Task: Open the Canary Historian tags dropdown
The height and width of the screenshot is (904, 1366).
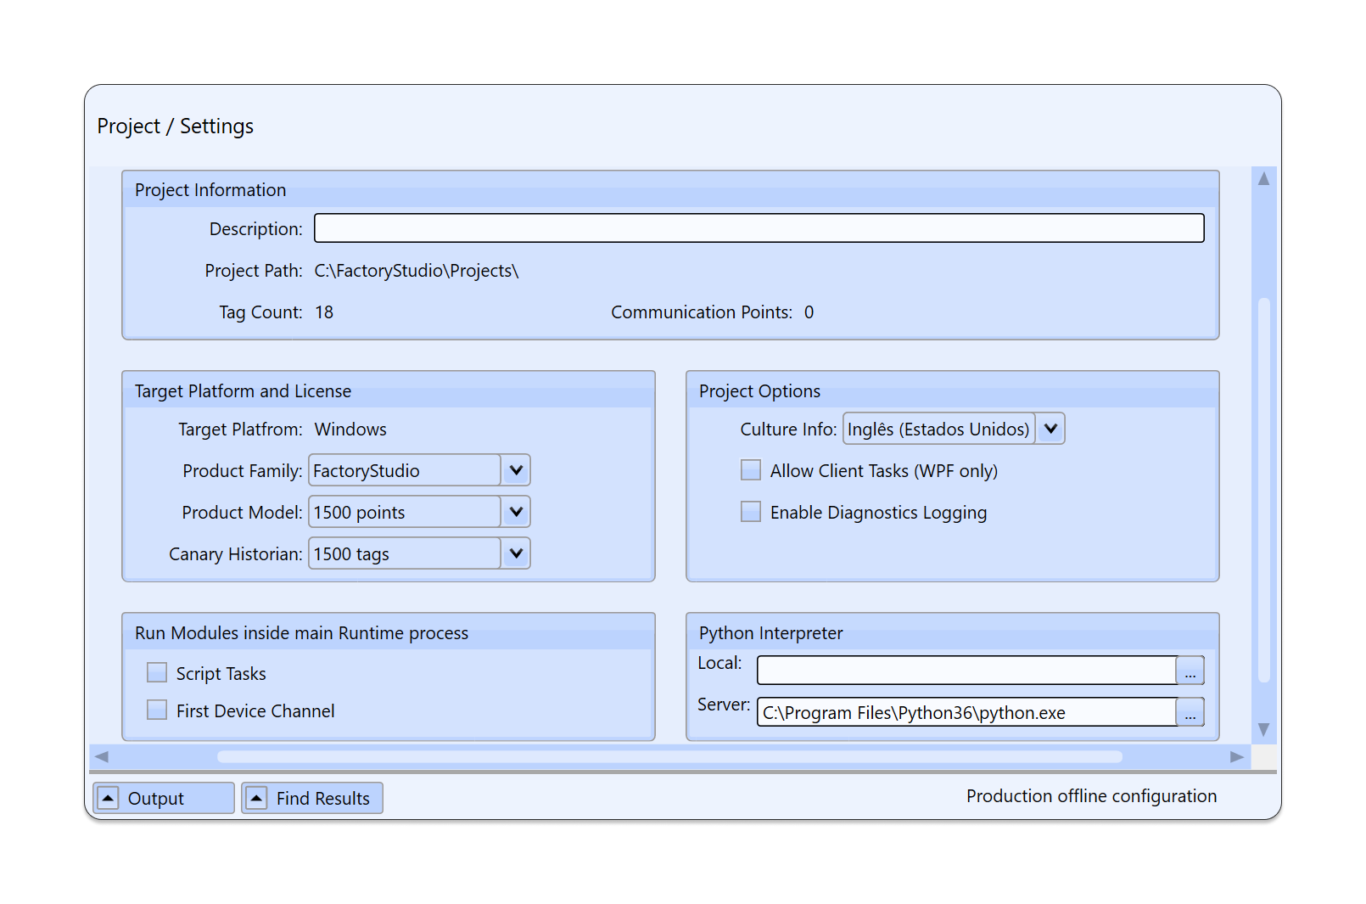Action: [516, 553]
